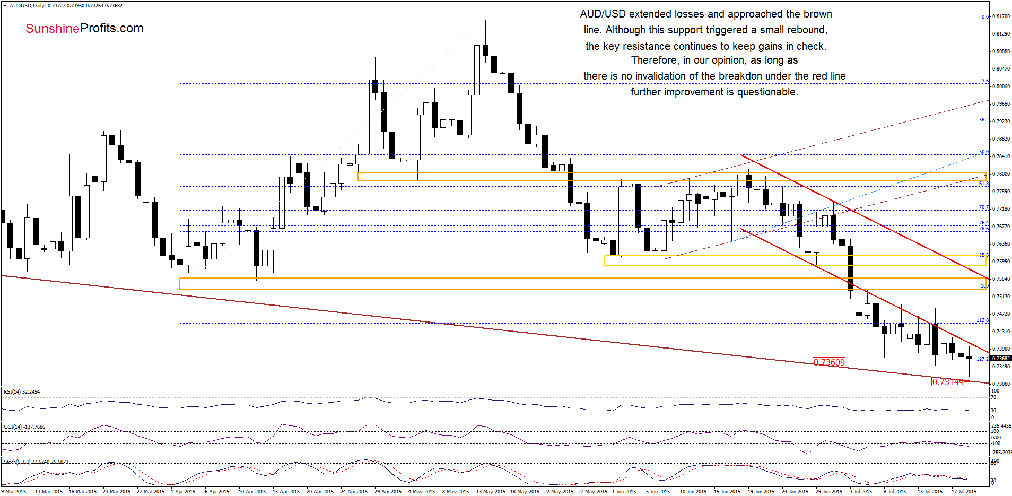Click the 1 Apr 2015 date label

(183, 492)
